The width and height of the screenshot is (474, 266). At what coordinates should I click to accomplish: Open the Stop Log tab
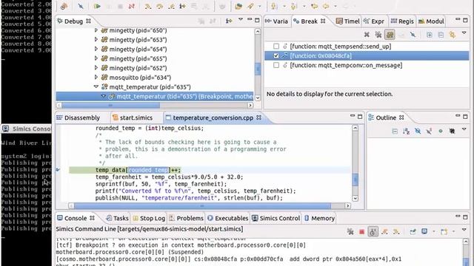[x=149, y=218]
